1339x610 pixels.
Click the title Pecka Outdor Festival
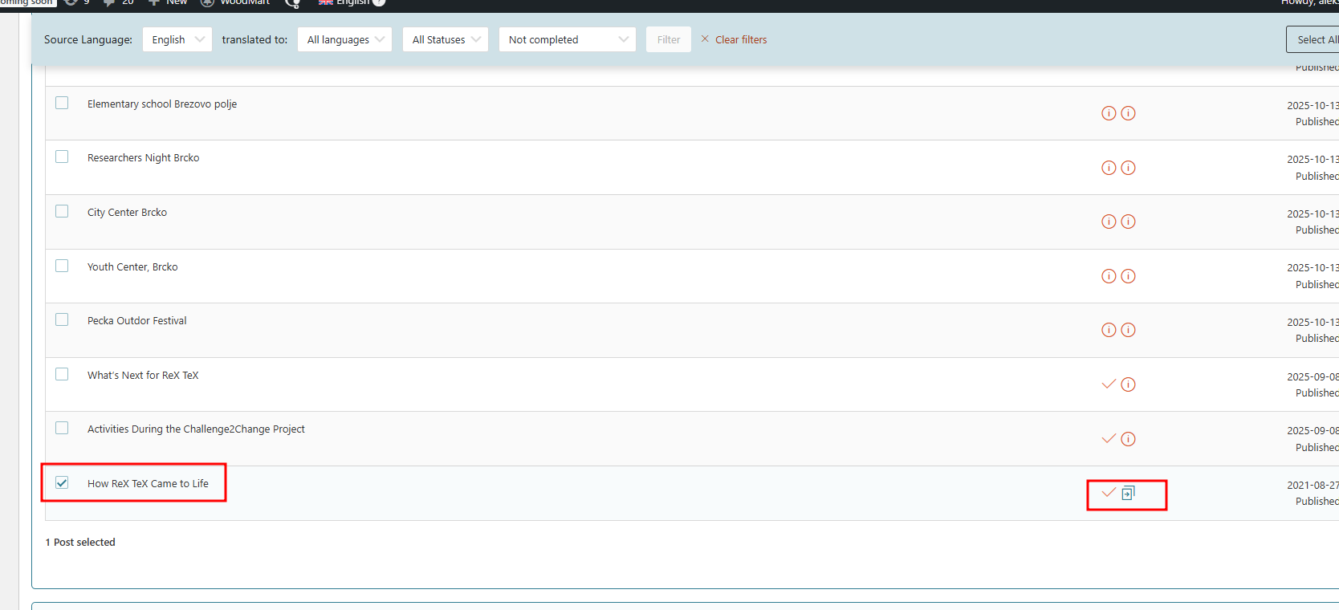point(137,321)
